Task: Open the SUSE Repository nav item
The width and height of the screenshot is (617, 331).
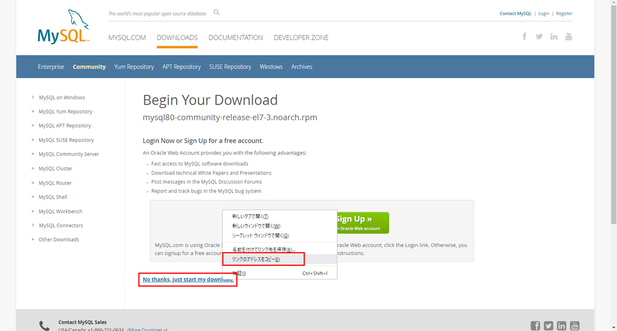Action: (x=230, y=67)
